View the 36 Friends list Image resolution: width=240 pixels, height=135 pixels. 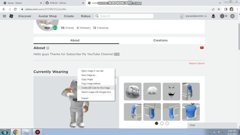pos(67,28)
